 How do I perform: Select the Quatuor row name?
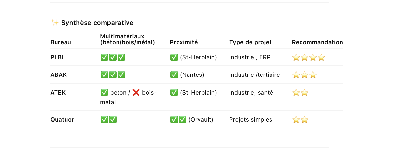click(x=62, y=120)
